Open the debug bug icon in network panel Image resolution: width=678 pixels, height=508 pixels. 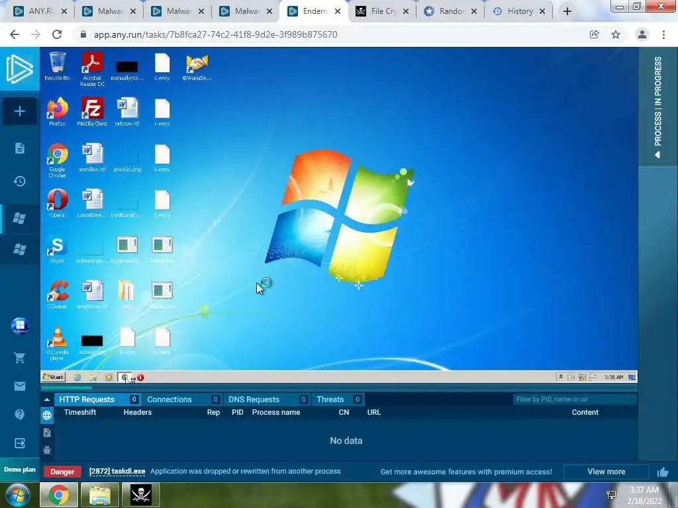click(x=47, y=450)
